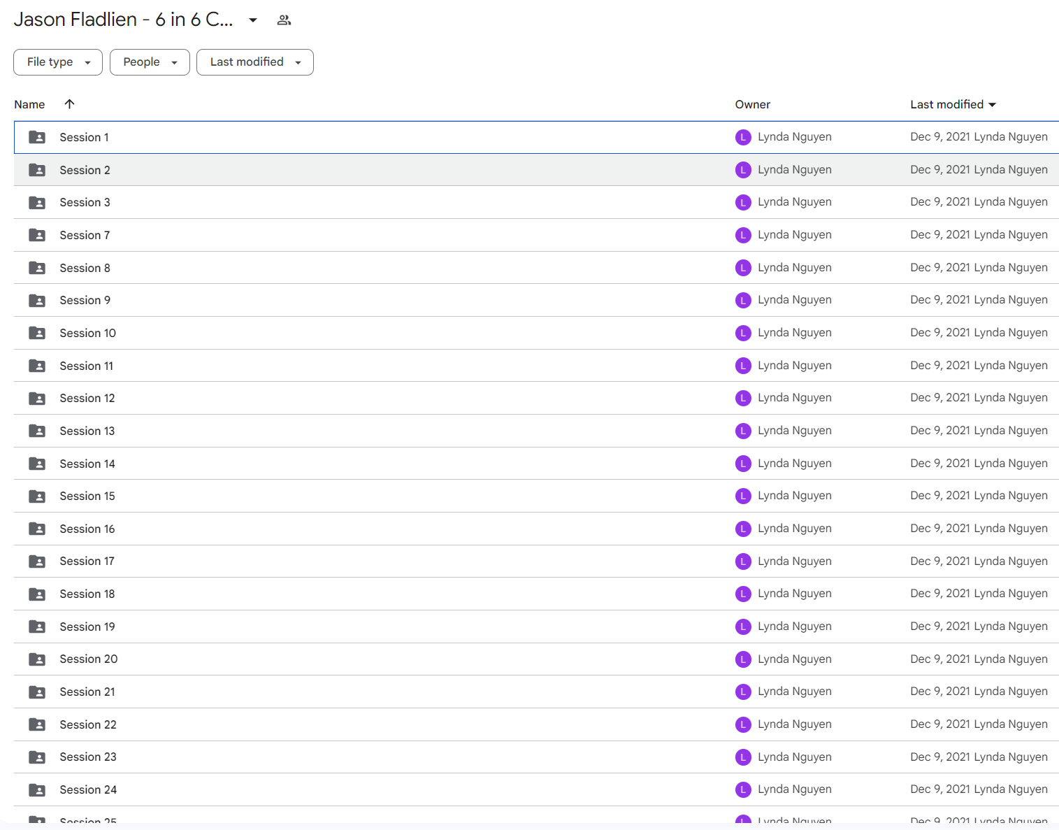Image resolution: width=1059 pixels, height=830 pixels.
Task: Click the shared folder icon for Session 22
Action: 37,724
